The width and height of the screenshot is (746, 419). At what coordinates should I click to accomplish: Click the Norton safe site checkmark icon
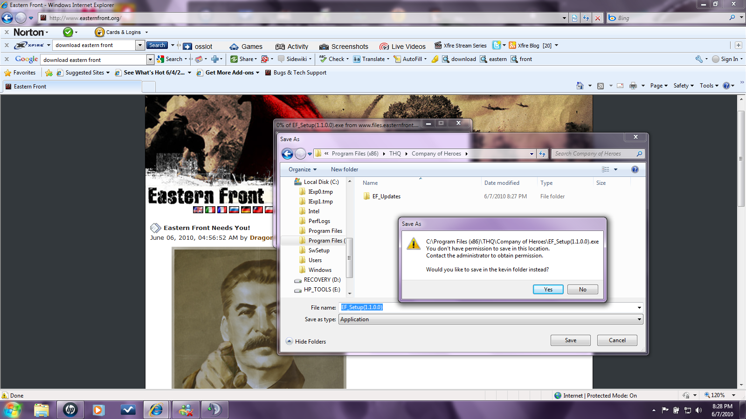pyautogui.click(x=68, y=32)
